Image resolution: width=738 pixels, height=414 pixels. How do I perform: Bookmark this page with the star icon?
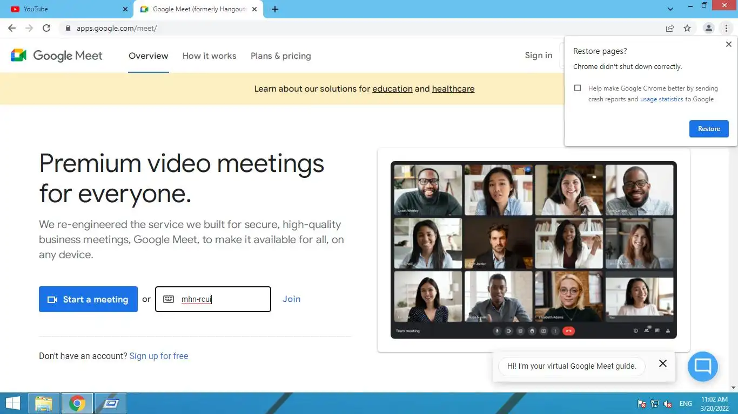click(x=687, y=28)
